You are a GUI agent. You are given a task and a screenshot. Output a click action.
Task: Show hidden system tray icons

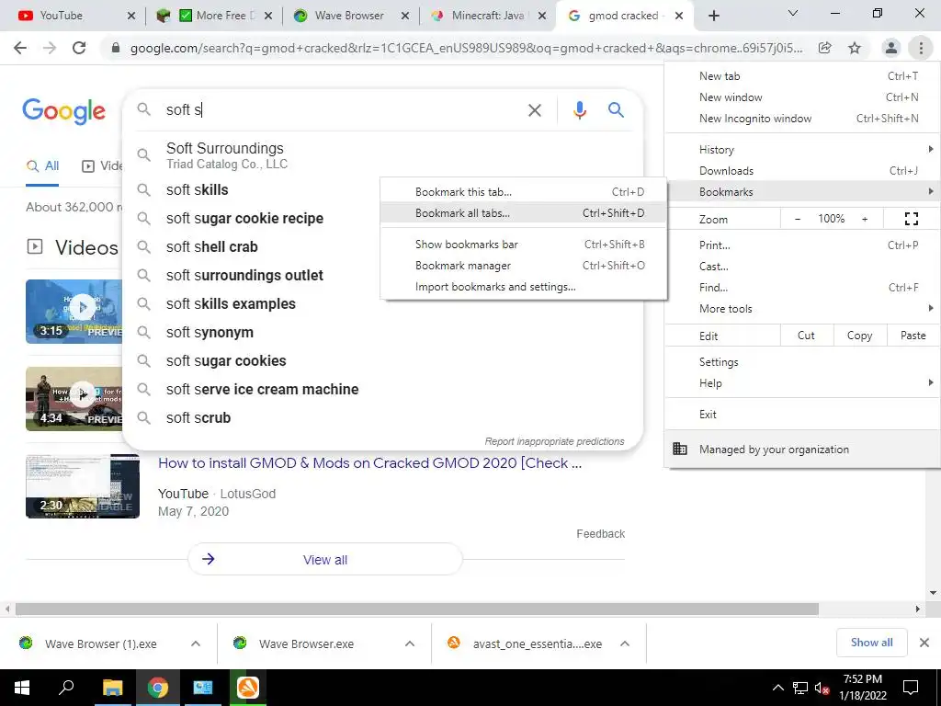[777, 688]
